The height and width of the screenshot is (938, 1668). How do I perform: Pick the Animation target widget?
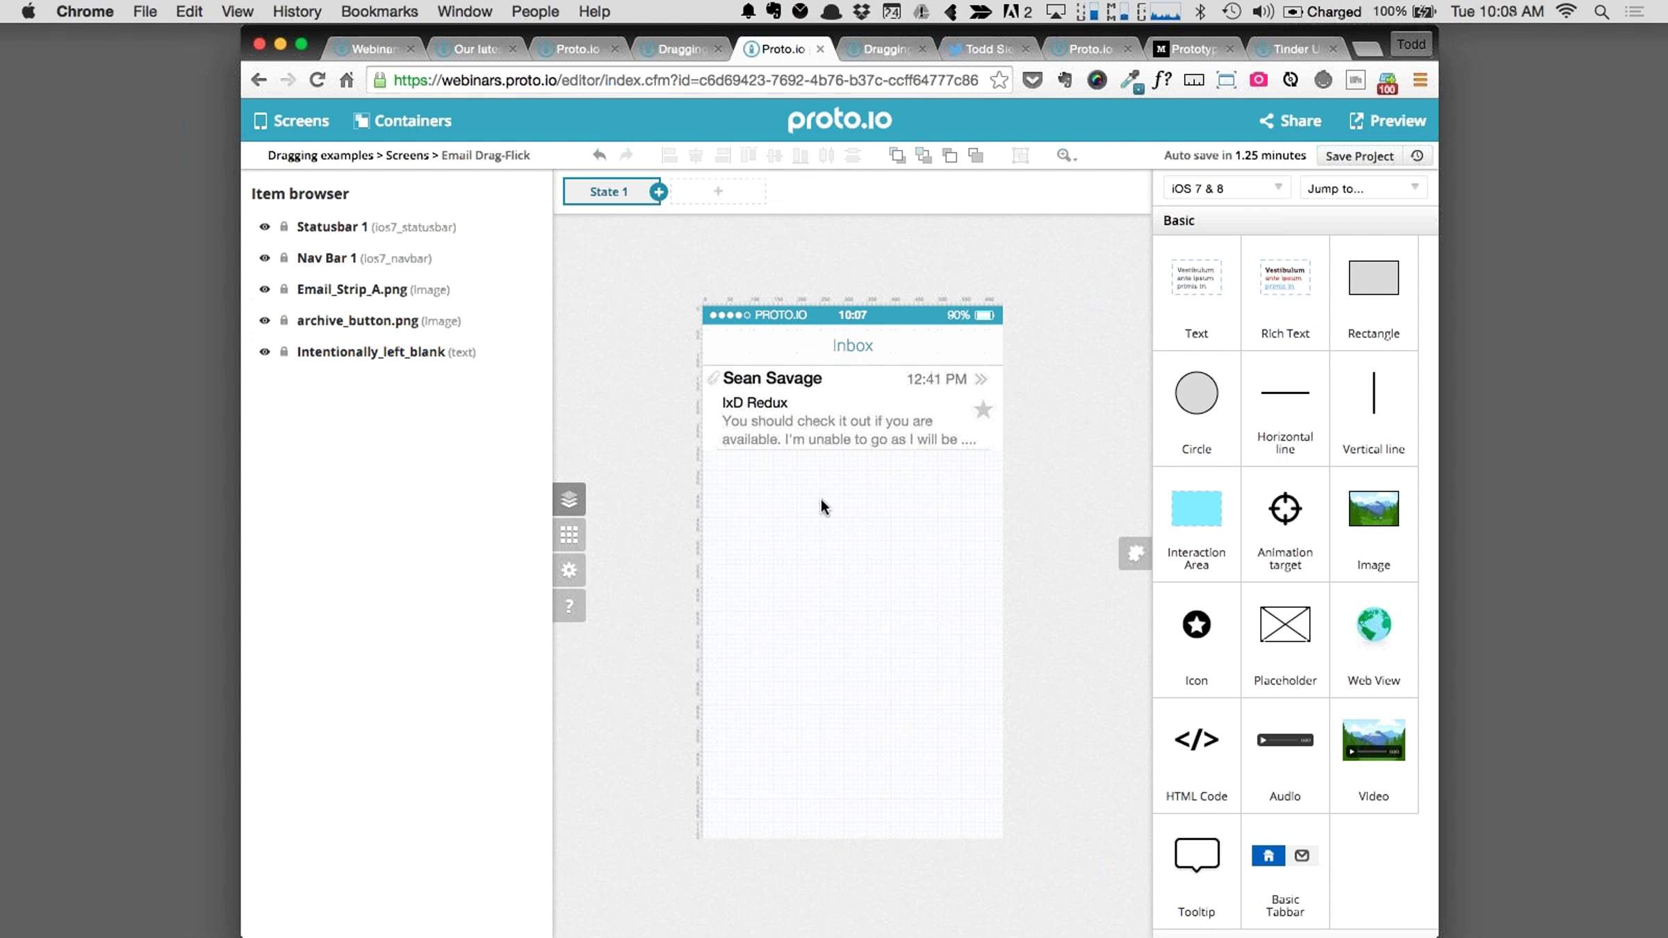click(x=1284, y=509)
